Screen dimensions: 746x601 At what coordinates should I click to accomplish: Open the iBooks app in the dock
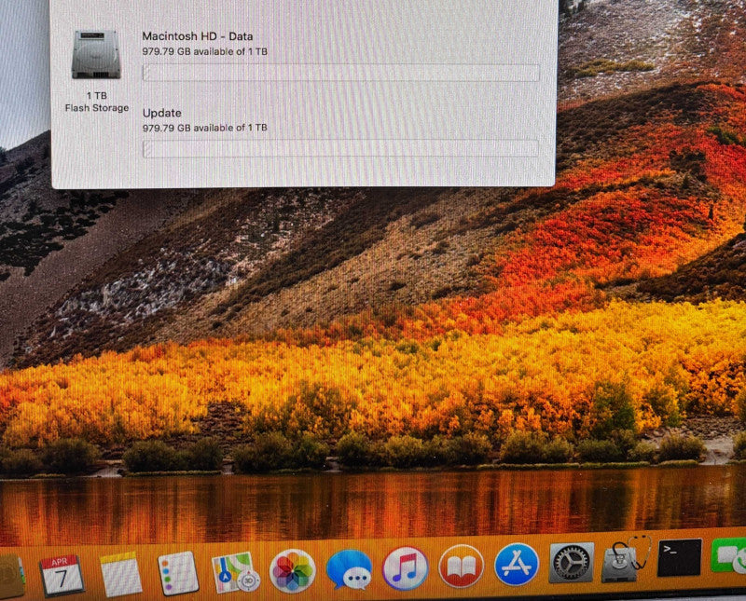461,567
